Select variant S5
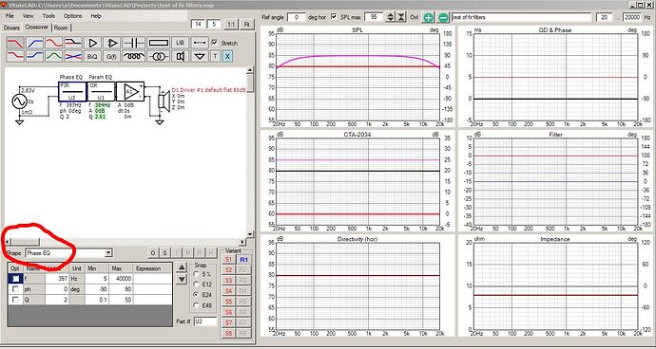The height and width of the screenshot is (349, 656). coord(228,302)
